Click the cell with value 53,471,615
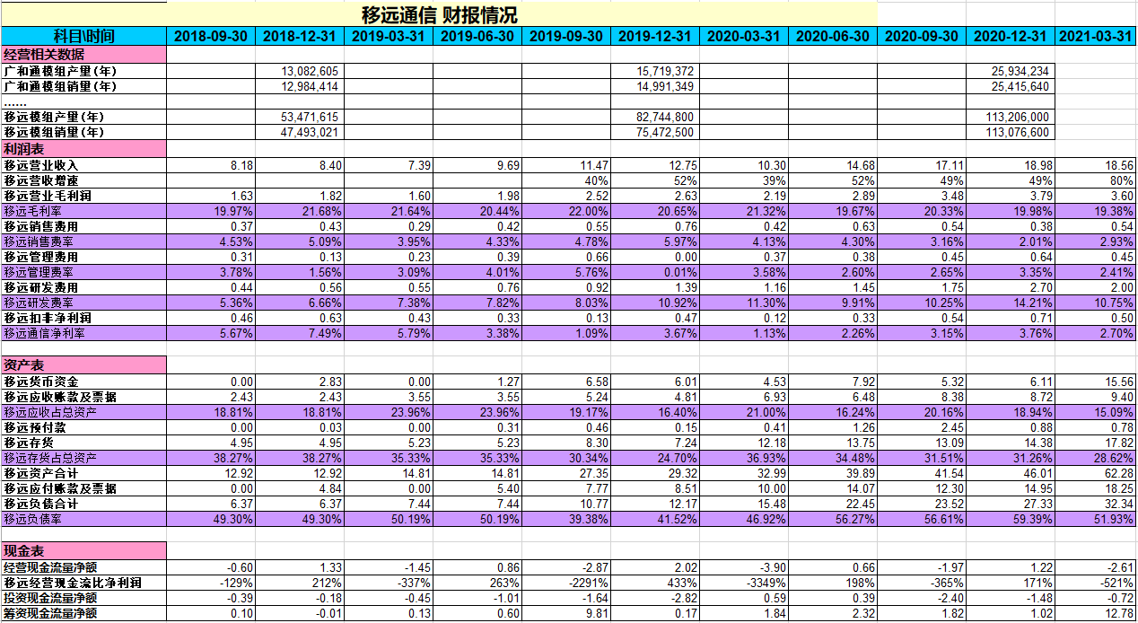Screen dimensions: 1138x623 pyautogui.click(x=300, y=117)
